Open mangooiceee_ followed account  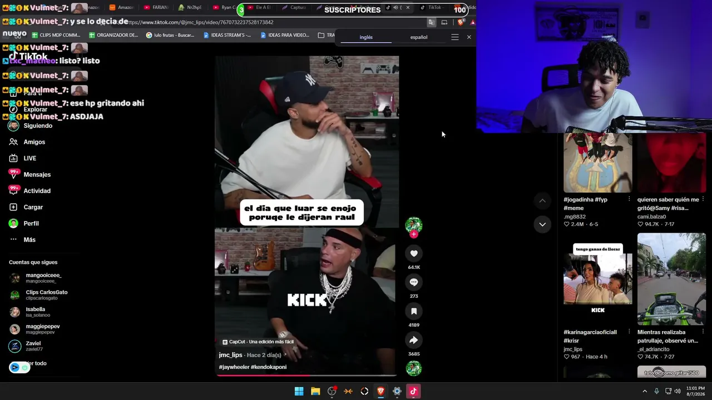pyautogui.click(x=36, y=278)
